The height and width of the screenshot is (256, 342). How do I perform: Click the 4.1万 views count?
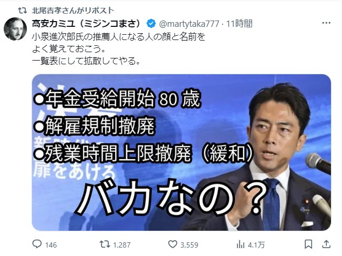point(256,245)
